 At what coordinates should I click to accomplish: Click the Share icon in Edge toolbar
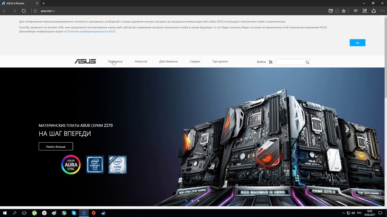[374, 11]
